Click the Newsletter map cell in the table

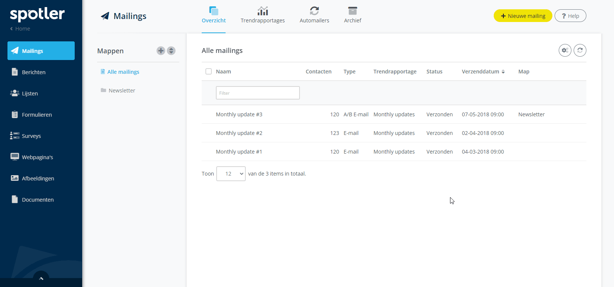tap(531, 114)
